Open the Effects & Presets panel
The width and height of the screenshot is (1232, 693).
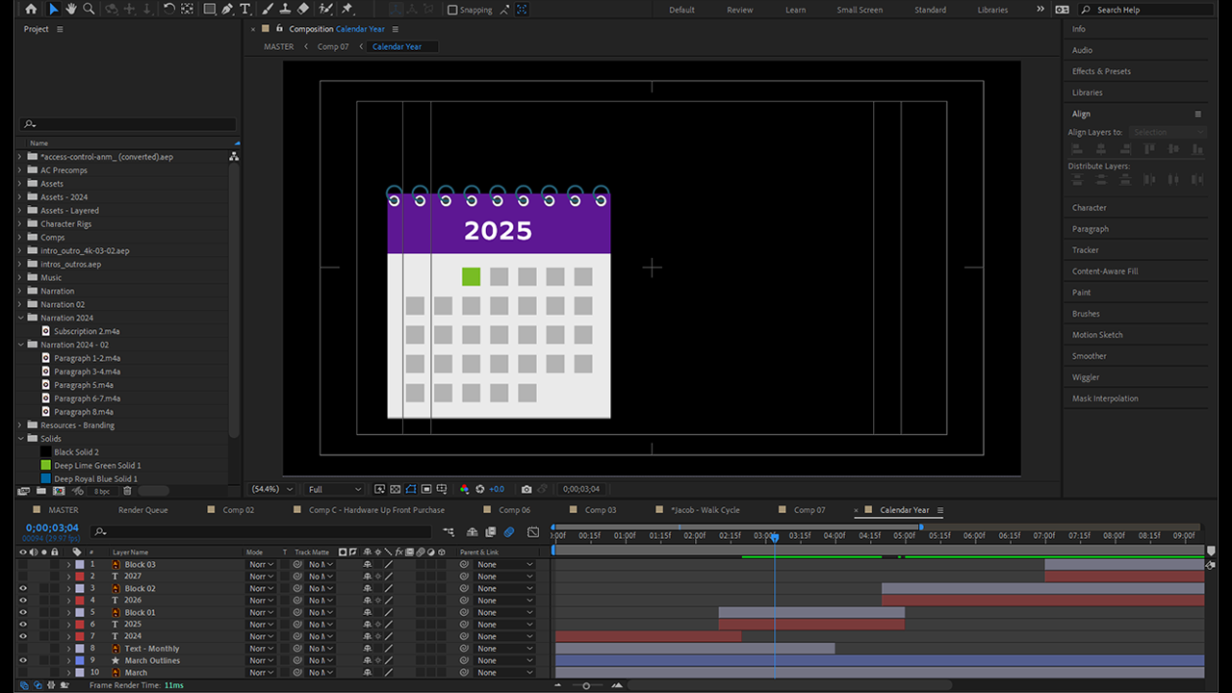1101,71
